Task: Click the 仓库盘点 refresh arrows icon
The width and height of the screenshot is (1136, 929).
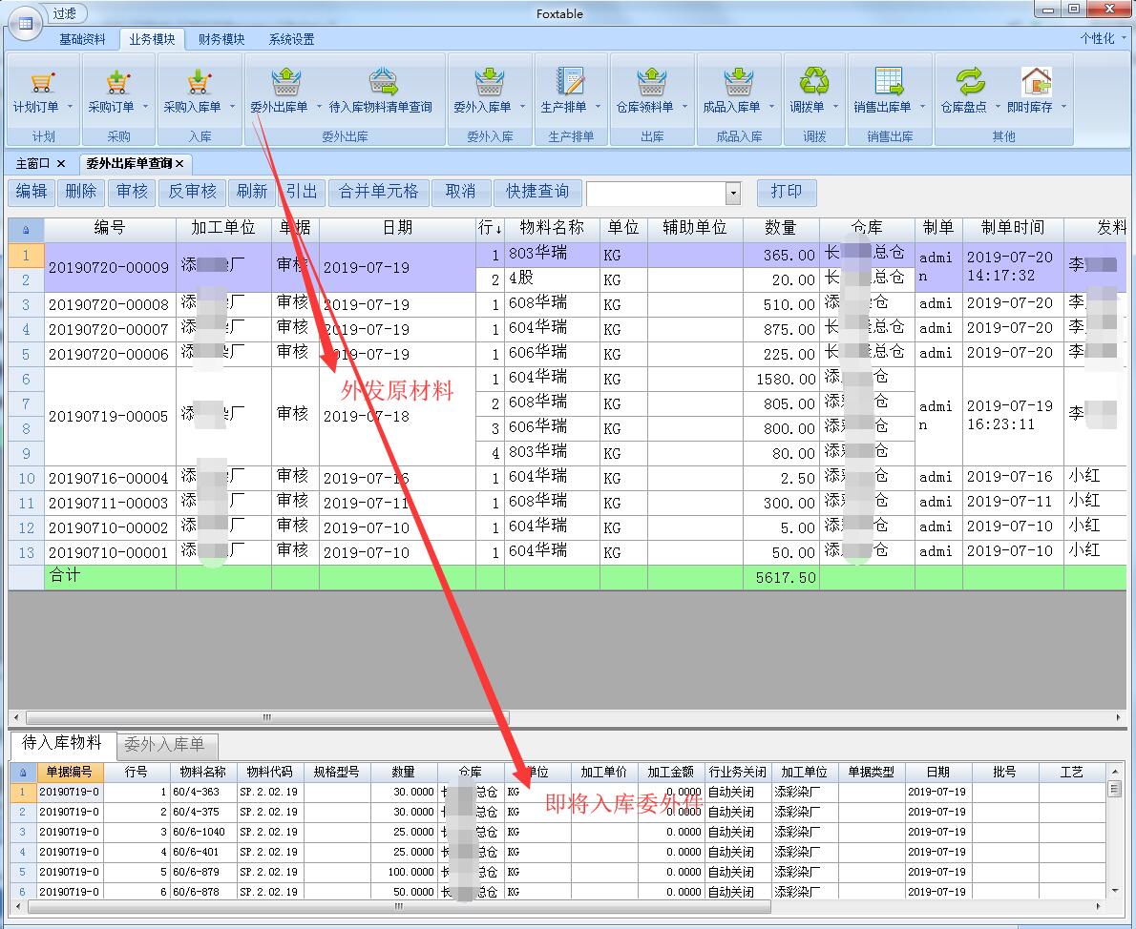Action: click(x=969, y=82)
